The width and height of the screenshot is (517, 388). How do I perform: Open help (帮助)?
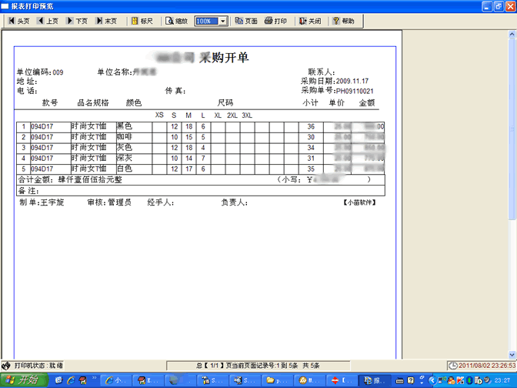pyautogui.click(x=343, y=21)
